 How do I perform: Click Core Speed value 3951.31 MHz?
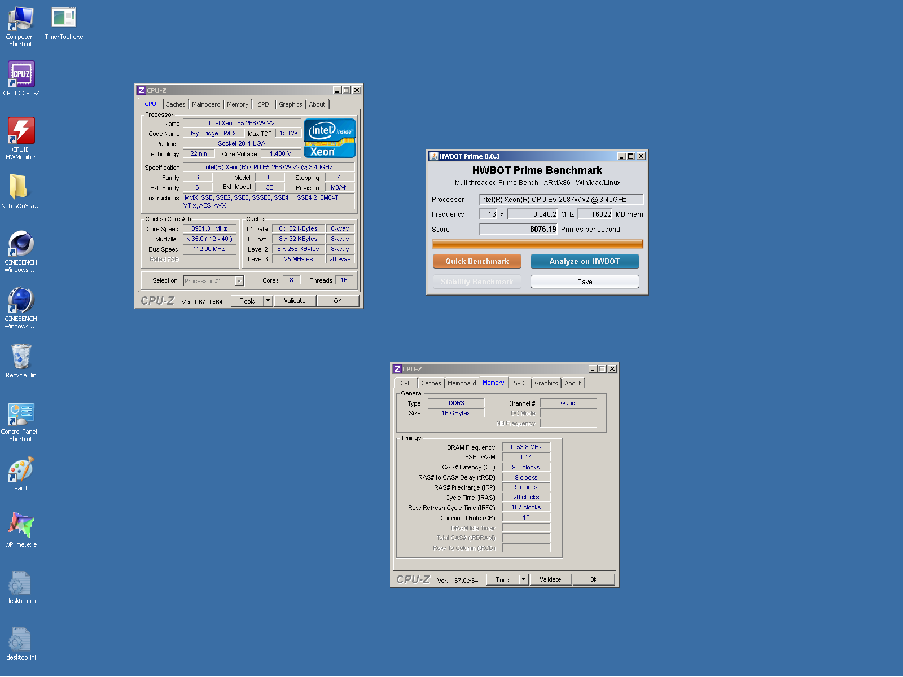coord(209,228)
